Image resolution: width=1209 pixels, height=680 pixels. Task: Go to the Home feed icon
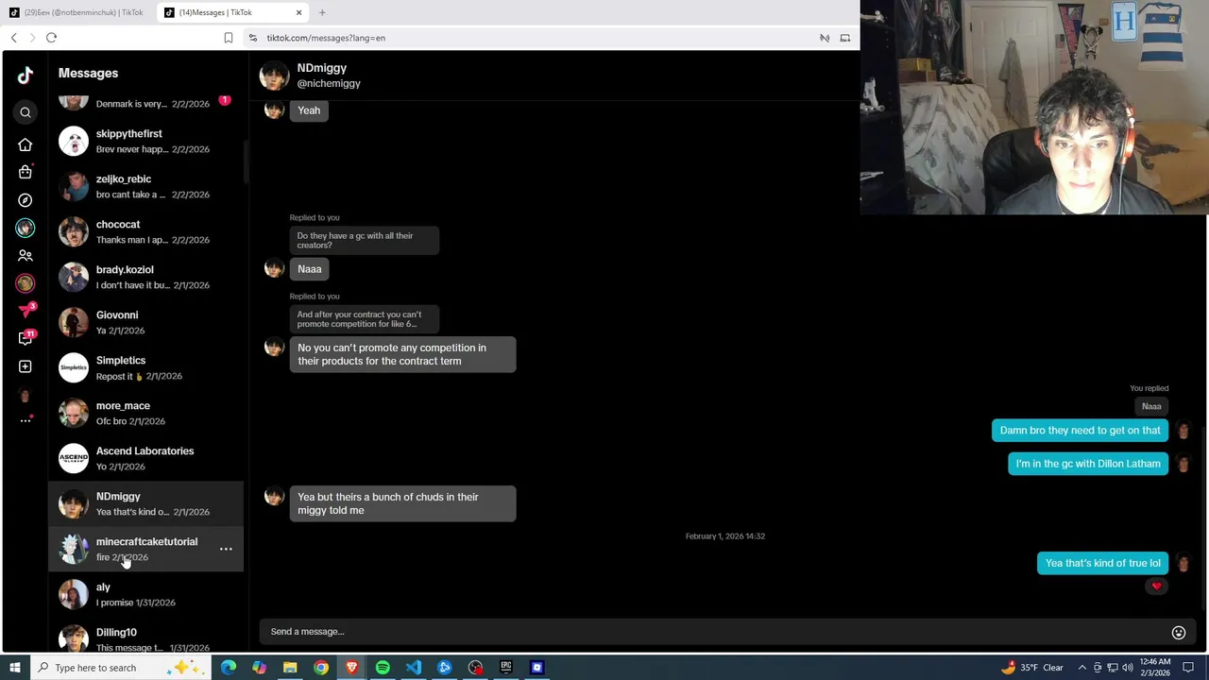tap(26, 144)
